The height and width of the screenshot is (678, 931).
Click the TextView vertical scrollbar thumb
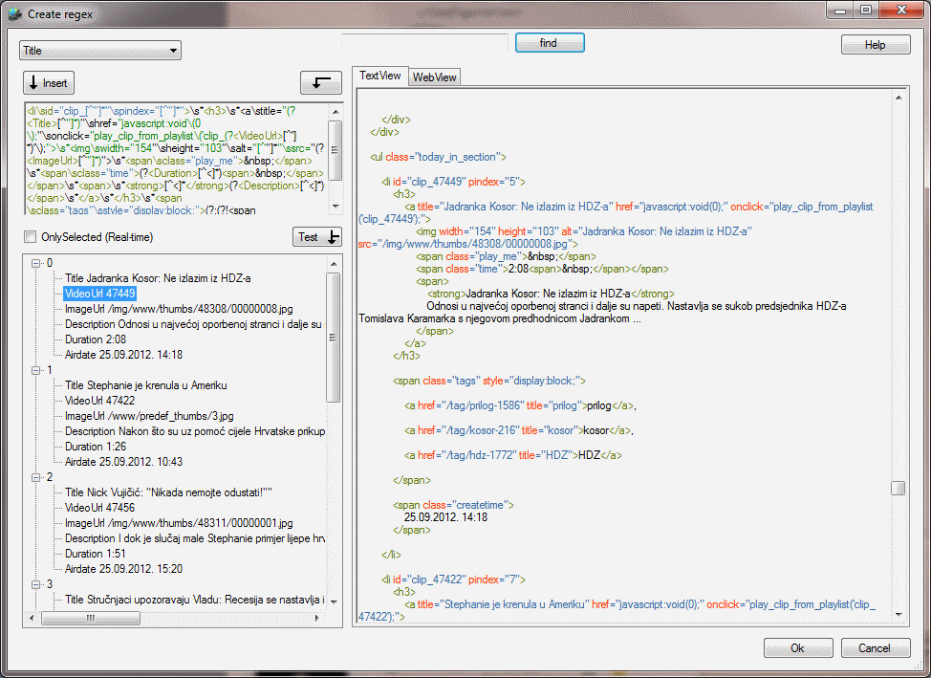click(x=899, y=488)
